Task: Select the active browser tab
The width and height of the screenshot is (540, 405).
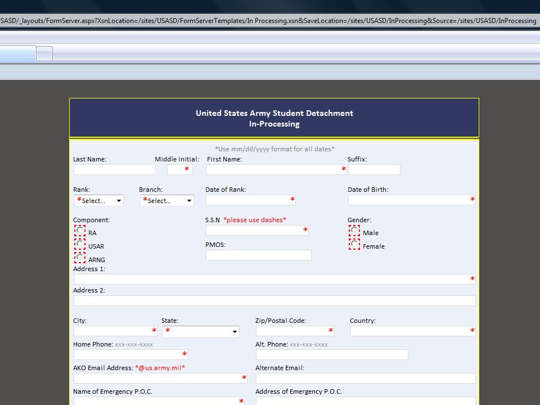Action: [x=18, y=53]
